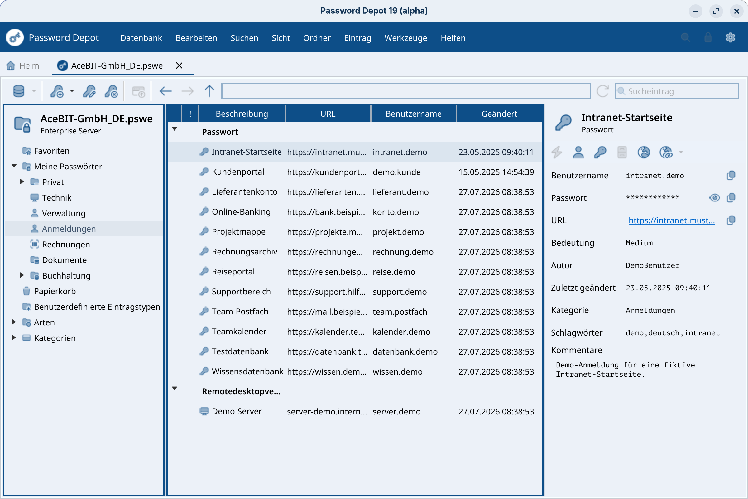Go forward with the right arrow
748x499 pixels.
[x=188, y=91]
